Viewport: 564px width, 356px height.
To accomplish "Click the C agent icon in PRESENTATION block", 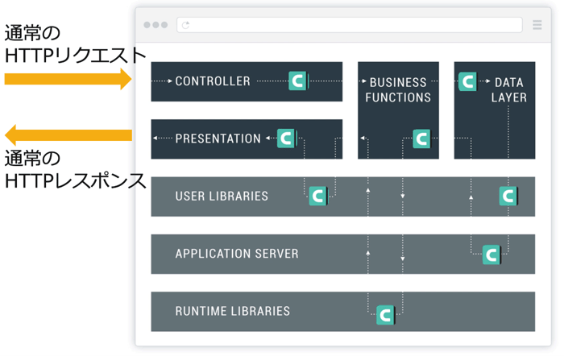I will pyautogui.click(x=287, y=139).
